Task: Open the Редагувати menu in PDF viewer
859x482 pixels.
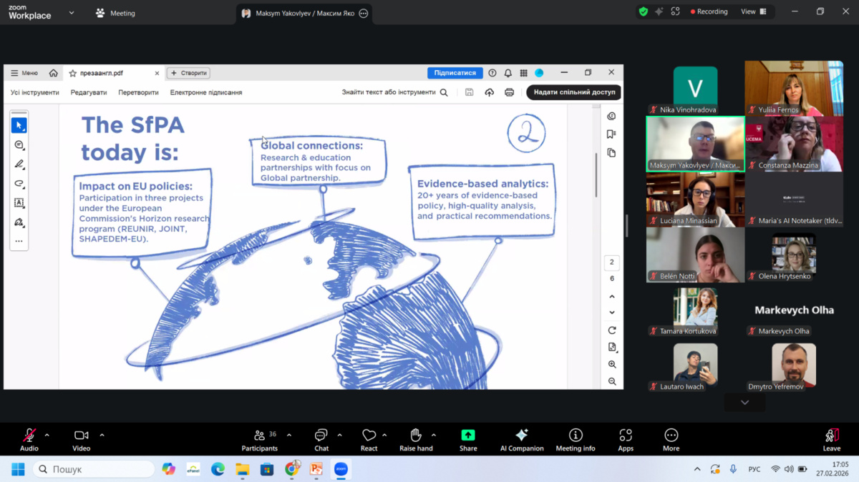Action: 89,92
